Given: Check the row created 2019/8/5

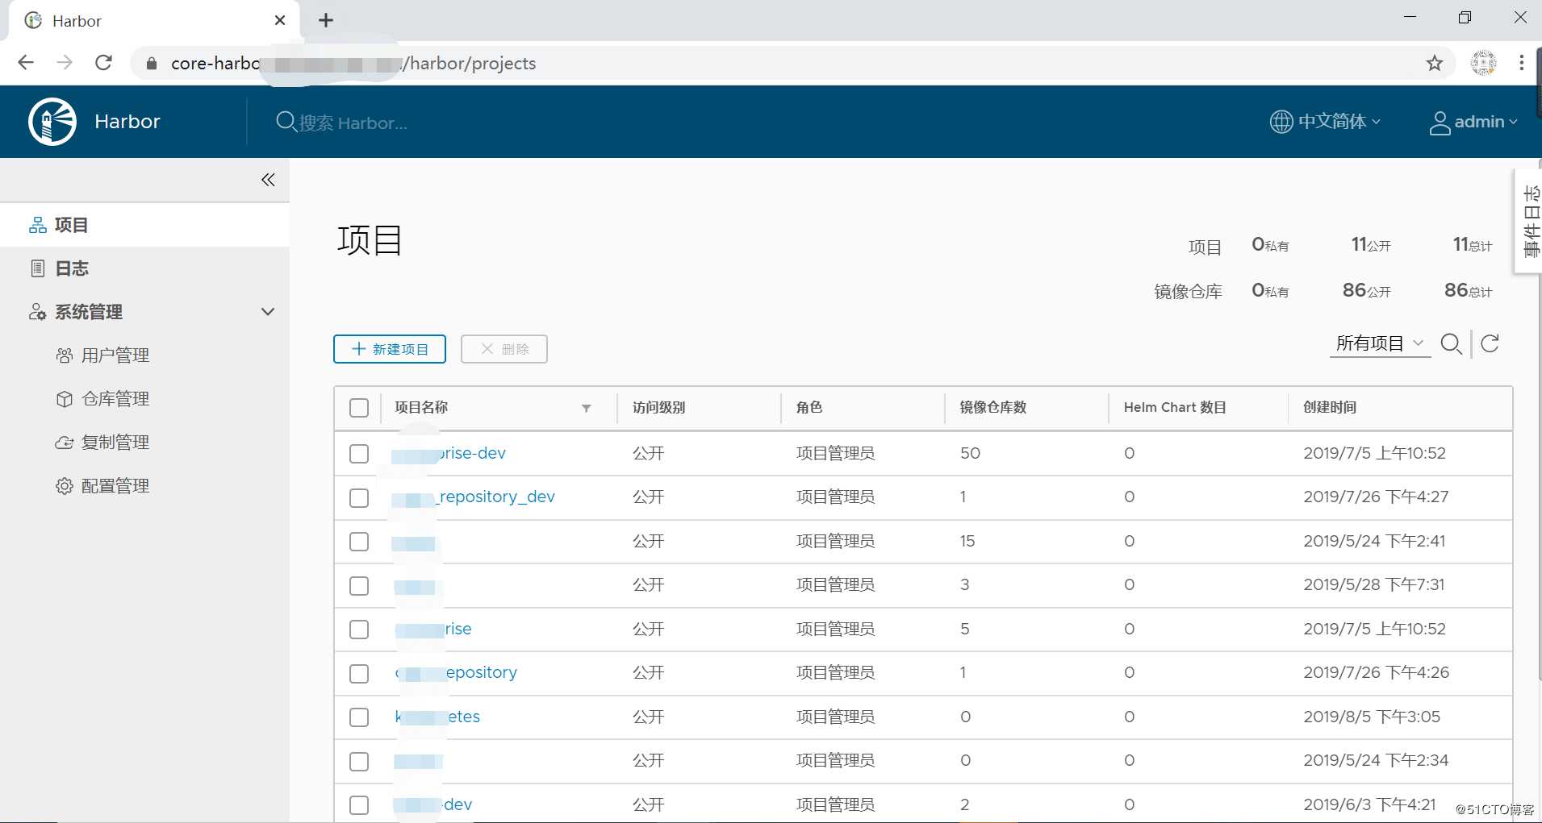Looking at the screenshot, I should click(359, 717).
